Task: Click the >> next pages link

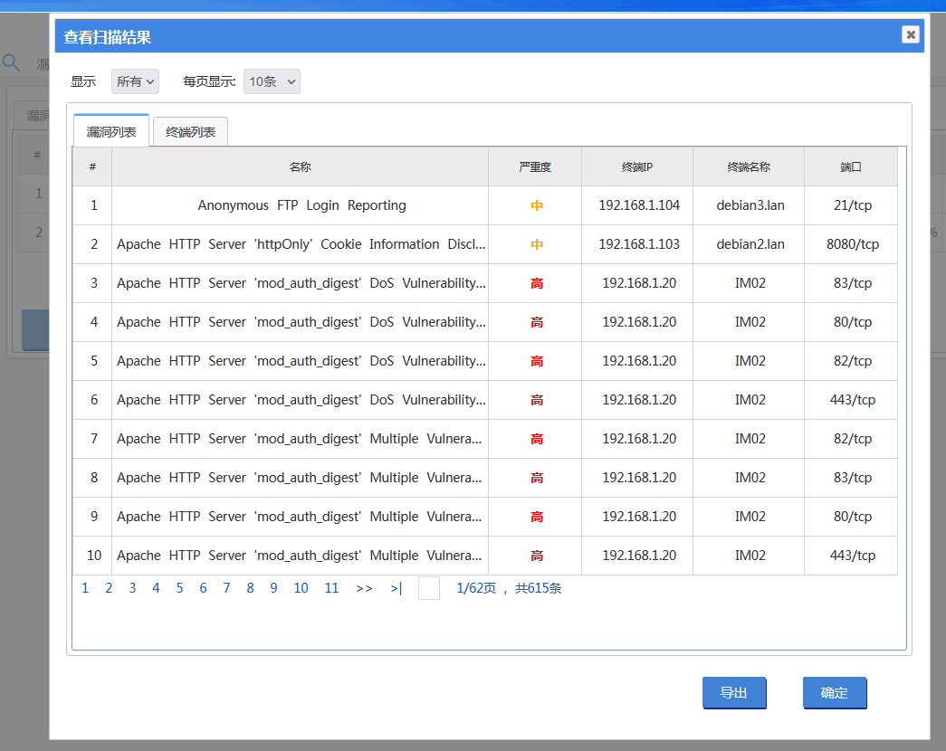Action: tap(364, 588)
